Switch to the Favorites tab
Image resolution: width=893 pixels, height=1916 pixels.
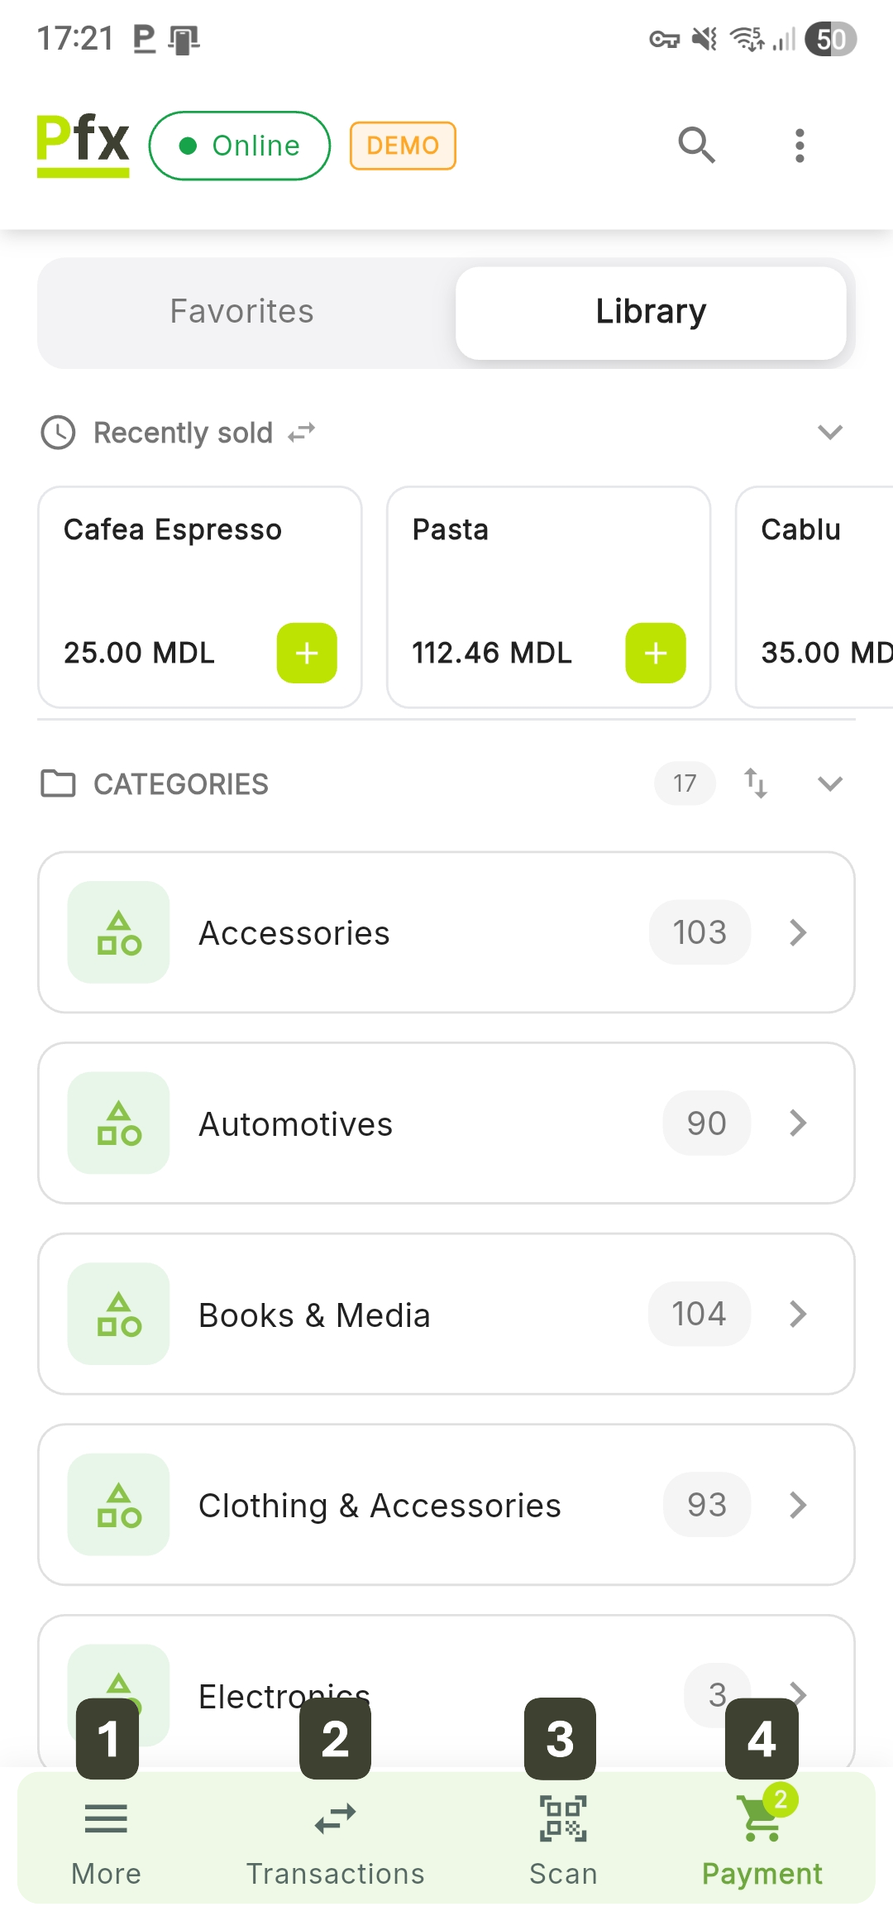point(242,312)
